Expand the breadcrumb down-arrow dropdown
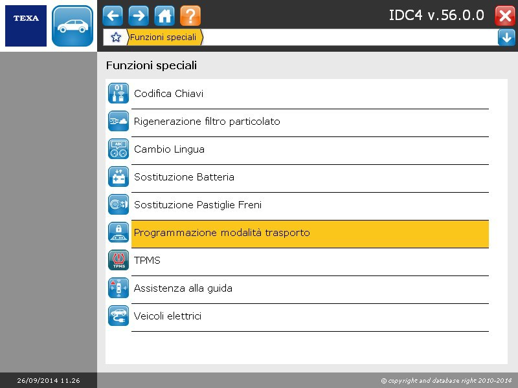Image resolution: width=518 pixels, height=388 pixels. point(506,37)
